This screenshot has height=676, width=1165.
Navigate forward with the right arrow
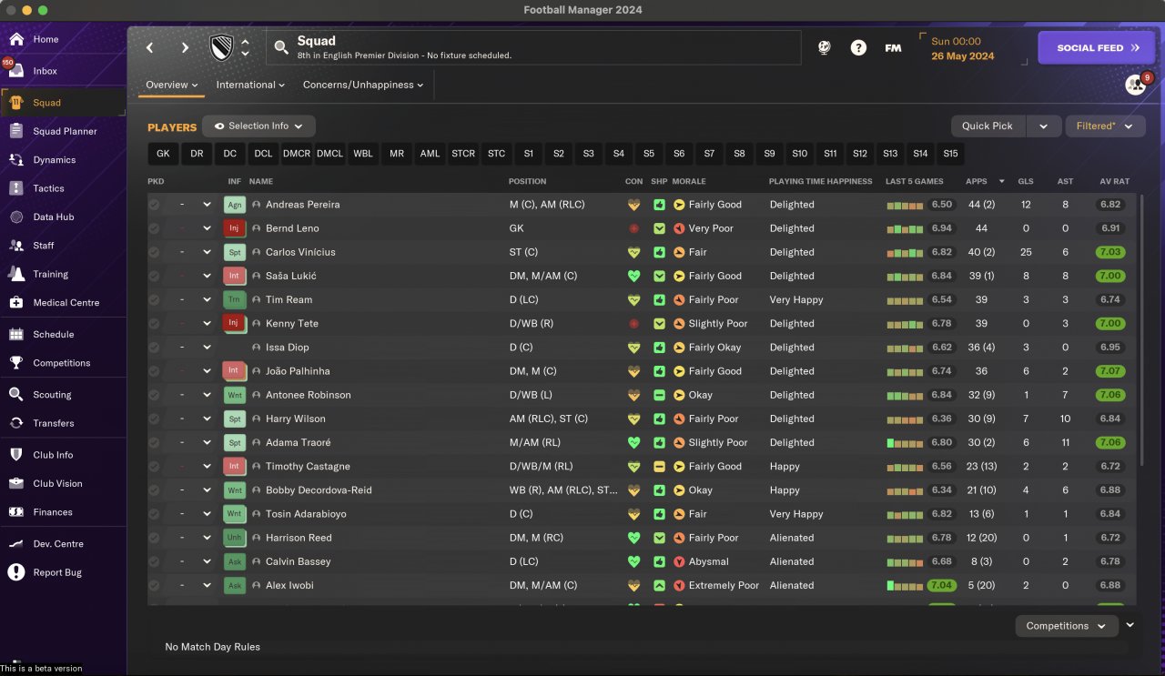point(185,48)
